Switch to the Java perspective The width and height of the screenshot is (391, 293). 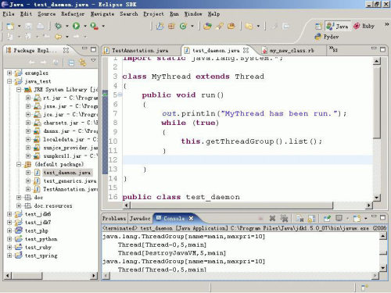click(337, 26)
